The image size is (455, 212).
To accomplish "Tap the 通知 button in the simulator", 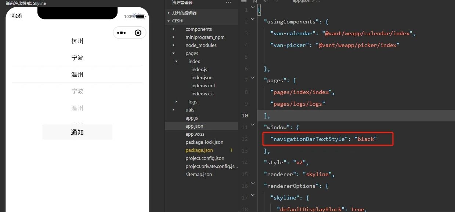I will [x=77, y=132].
